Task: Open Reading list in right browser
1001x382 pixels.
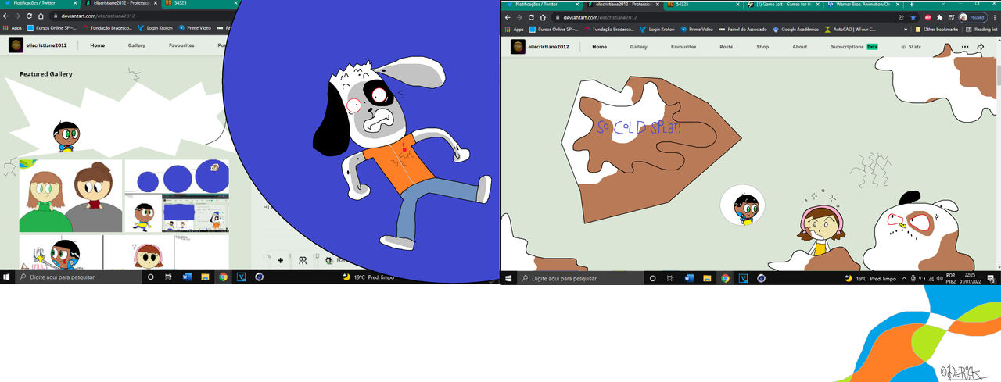Action: (981, 29)
